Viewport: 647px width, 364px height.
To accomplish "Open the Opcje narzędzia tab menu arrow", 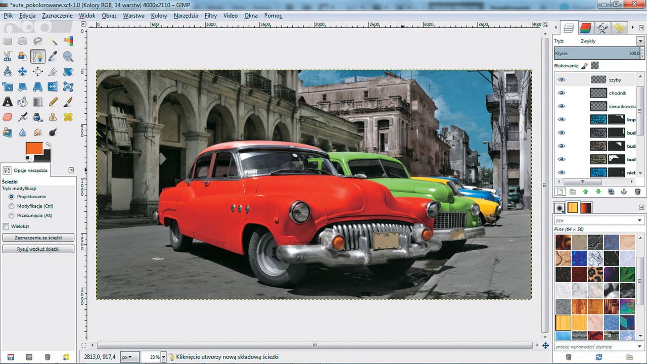I will [x=71, y=170].
